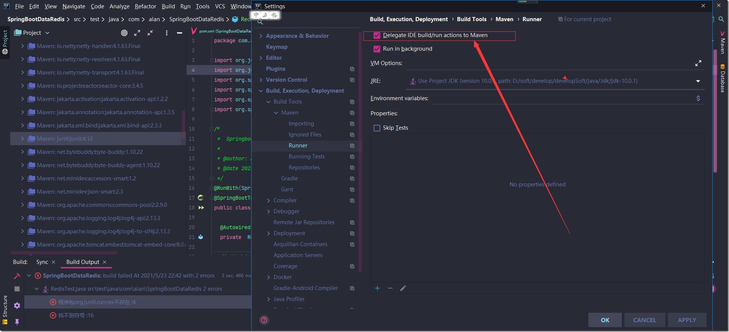Screen dimensions: 729x332
Task: Select Importing under Maven
Action: (301, 124)
